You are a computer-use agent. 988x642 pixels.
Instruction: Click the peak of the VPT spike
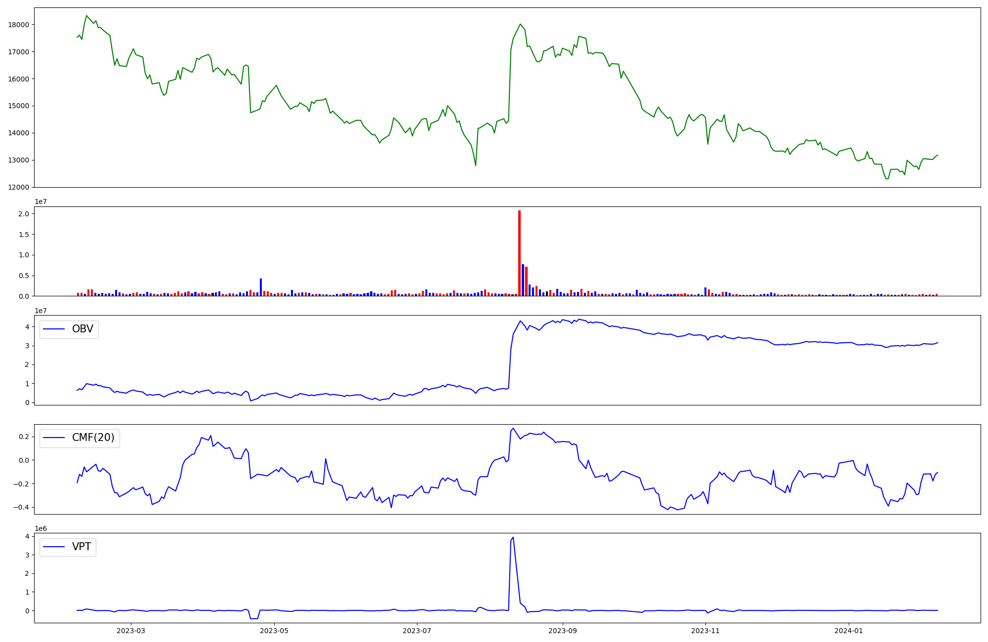(x=513, y=538)
